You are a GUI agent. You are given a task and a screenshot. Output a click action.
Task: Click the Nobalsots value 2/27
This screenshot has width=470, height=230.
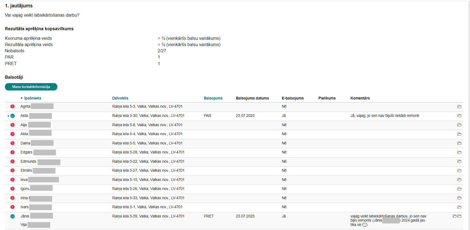pos(162,51)
